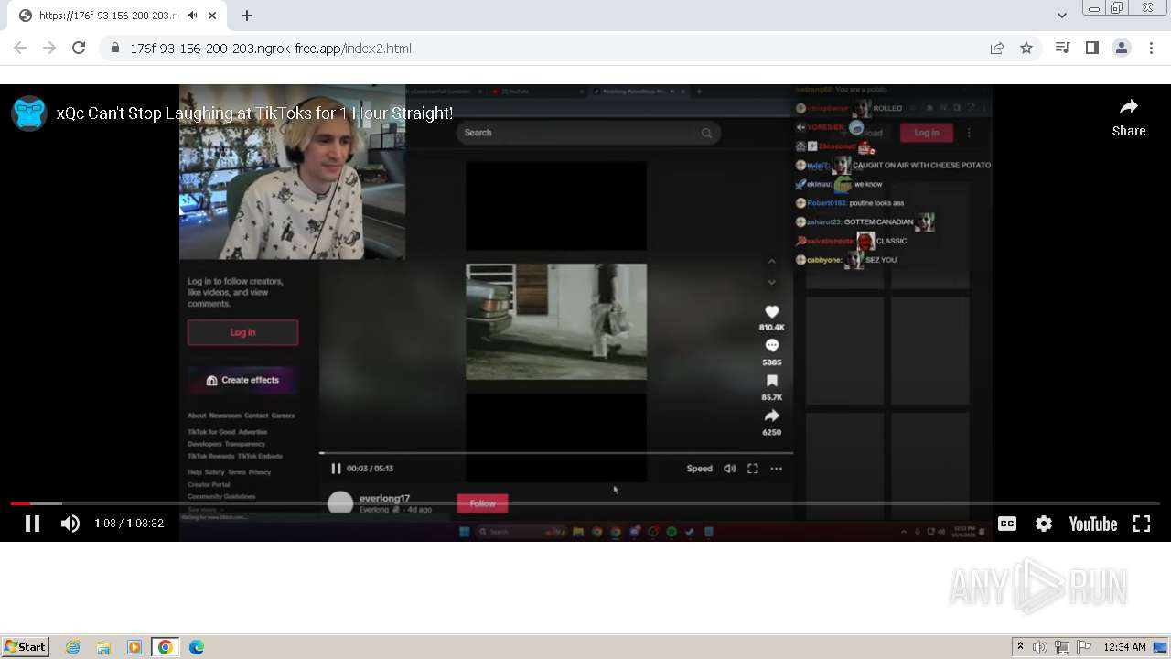The image size is (1171, 659).
Task: Open video on YouTube via logo
Action: pos(1093,524)
